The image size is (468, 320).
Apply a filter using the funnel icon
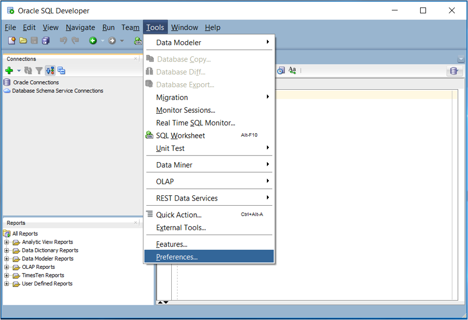point(38,70)
